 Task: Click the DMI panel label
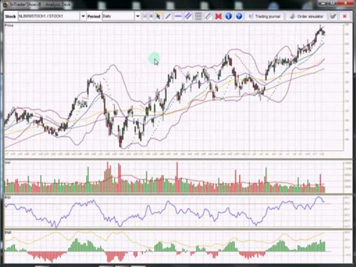[x=8, y=233]
